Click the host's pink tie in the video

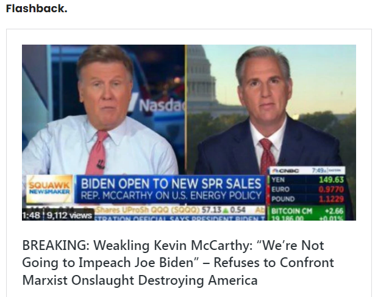pyautogui.click(x=98, y=152)
